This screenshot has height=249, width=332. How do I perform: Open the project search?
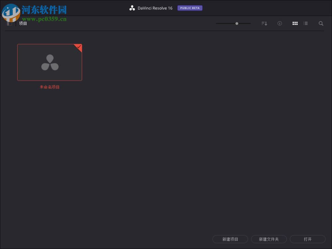tap(321, 23)
